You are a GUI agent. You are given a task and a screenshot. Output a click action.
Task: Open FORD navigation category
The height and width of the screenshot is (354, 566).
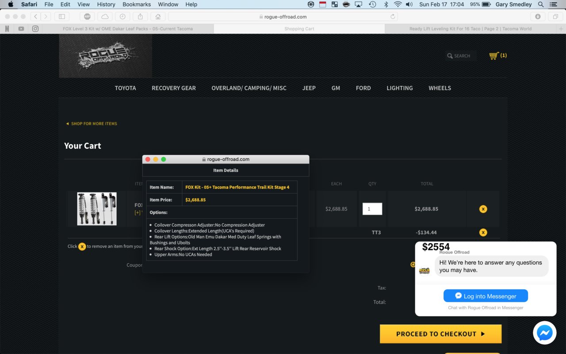363,88
